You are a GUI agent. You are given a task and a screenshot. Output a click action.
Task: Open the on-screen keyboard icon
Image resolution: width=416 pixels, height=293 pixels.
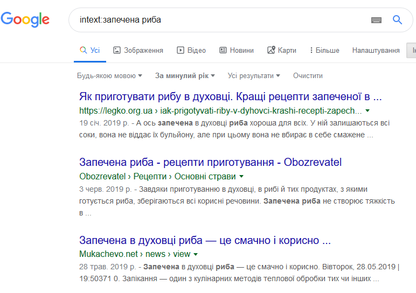[x=376, y=20]
